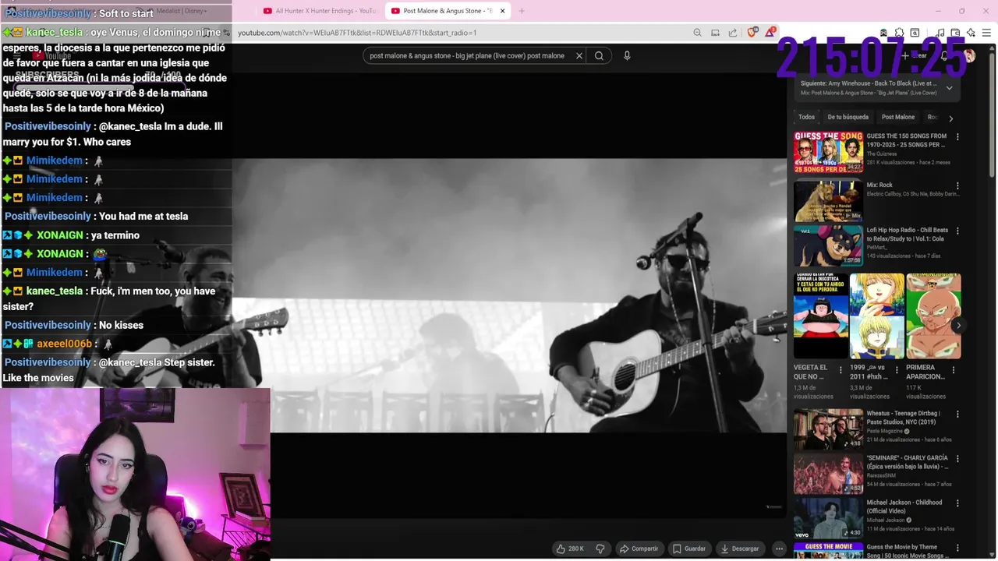
Task: Open Mix: Rock playlist thumbnail
Action: [828, 201]
